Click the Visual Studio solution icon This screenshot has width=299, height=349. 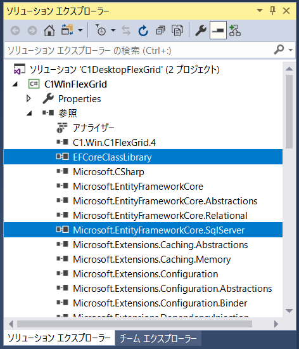pyautogui.click(x=20, y=69)
